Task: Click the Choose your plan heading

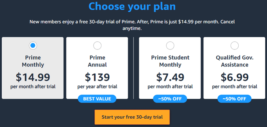Action: tap(132, 6)
